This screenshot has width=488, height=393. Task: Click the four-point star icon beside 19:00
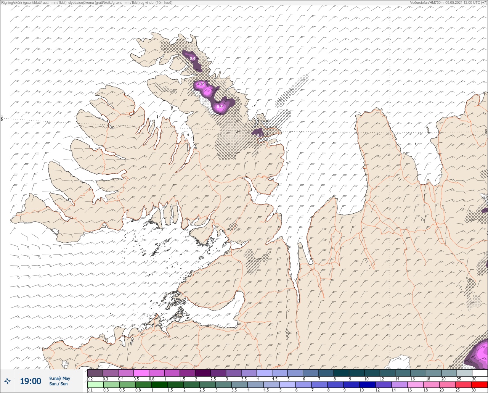click(8, 381)
